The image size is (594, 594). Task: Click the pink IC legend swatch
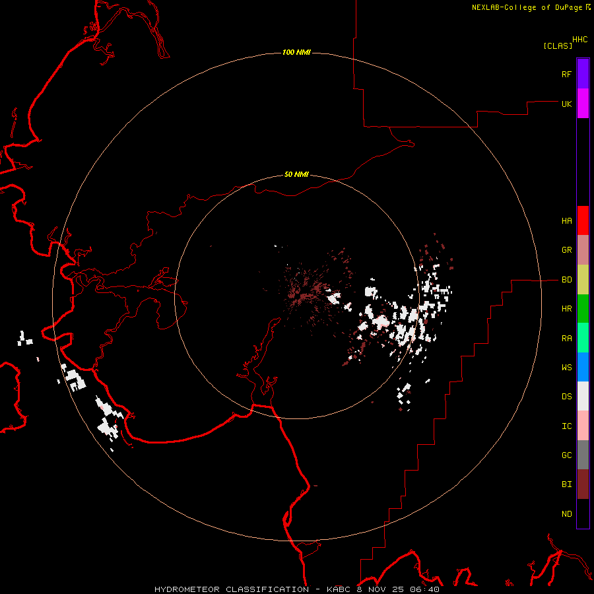(x=583, y=426)
